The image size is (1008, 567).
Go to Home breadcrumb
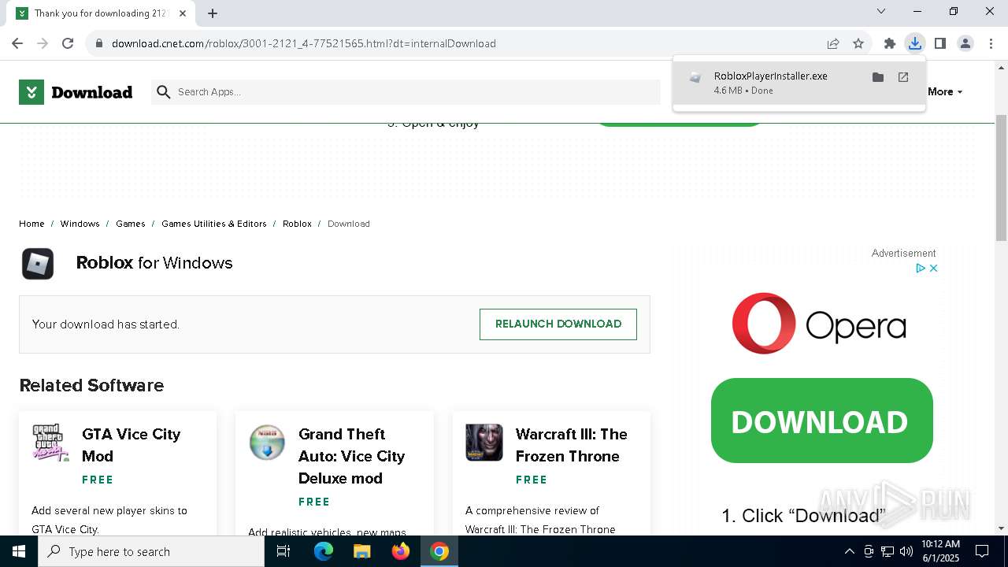(31, 224)
